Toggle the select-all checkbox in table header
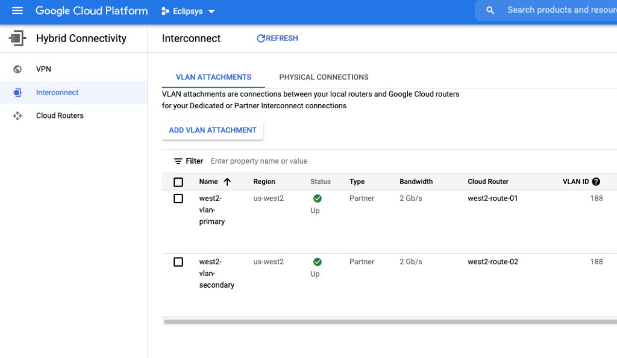Image resolution: width=617 pixels, height=358 pixels. click(x=178, y=182)
